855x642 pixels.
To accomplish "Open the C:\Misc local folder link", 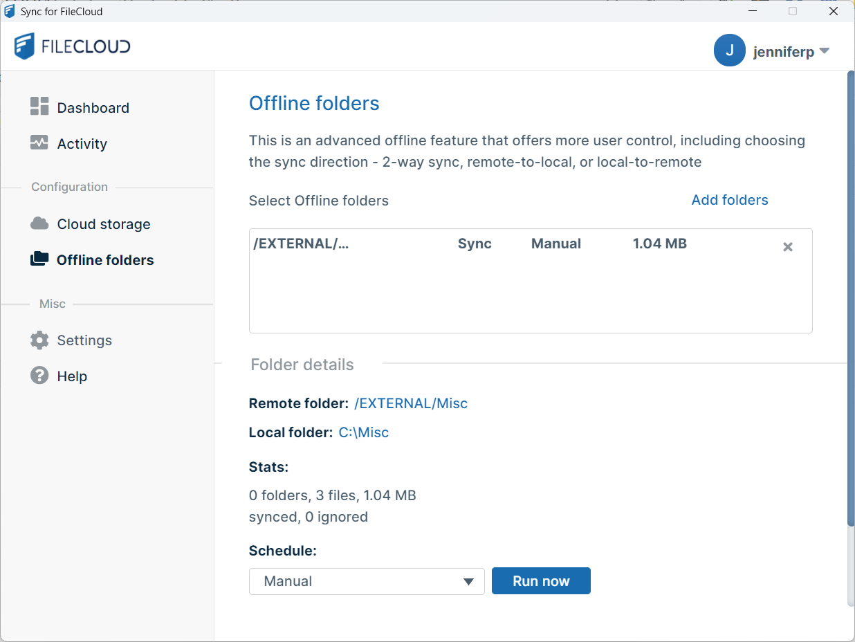I will tap(363, 432).
